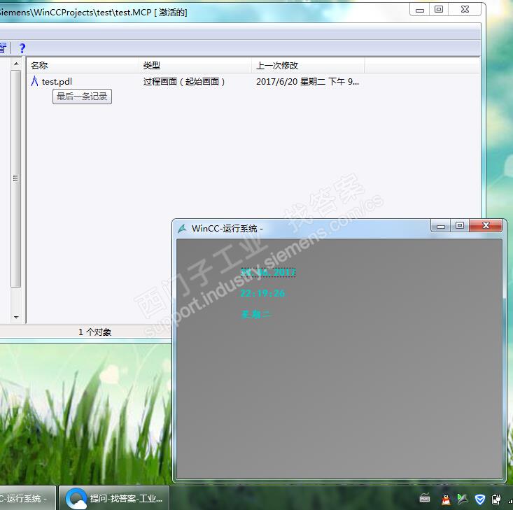
Task: Sort by the 类型 column header
Action: pyautogui.click(x=195, y=66)
